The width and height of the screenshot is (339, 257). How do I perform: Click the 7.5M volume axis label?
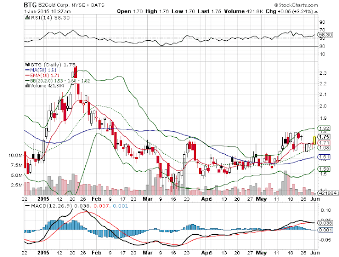pos(16,165)
